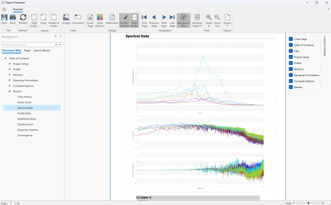This screenshot has height=205, width=331.
Task: Expand the Project Setup node
Action: (10, 64)
